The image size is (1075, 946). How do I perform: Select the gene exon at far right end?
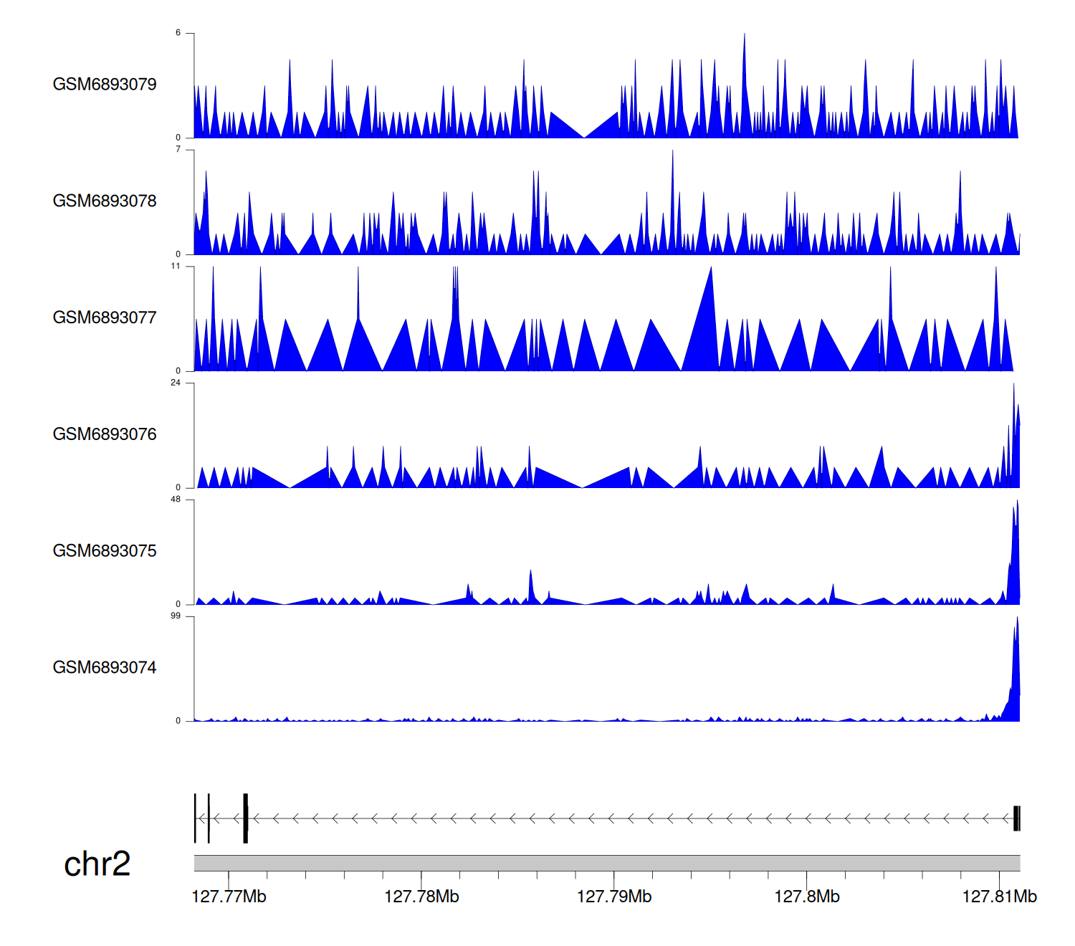tap(1016, 818)
